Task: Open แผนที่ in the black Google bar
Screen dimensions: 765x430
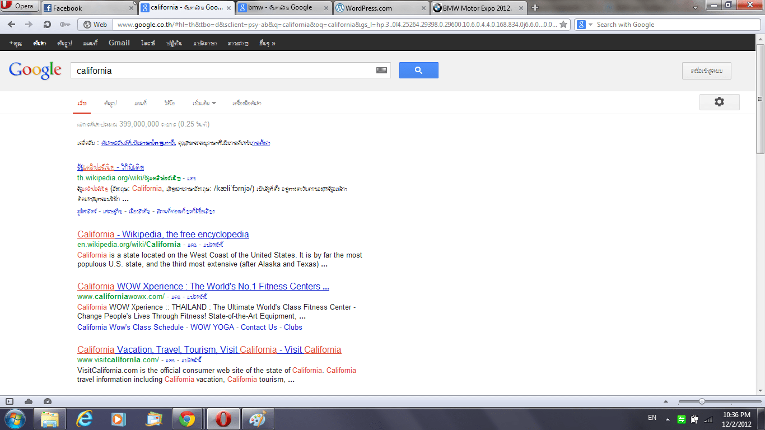Action: pos(90,43)
